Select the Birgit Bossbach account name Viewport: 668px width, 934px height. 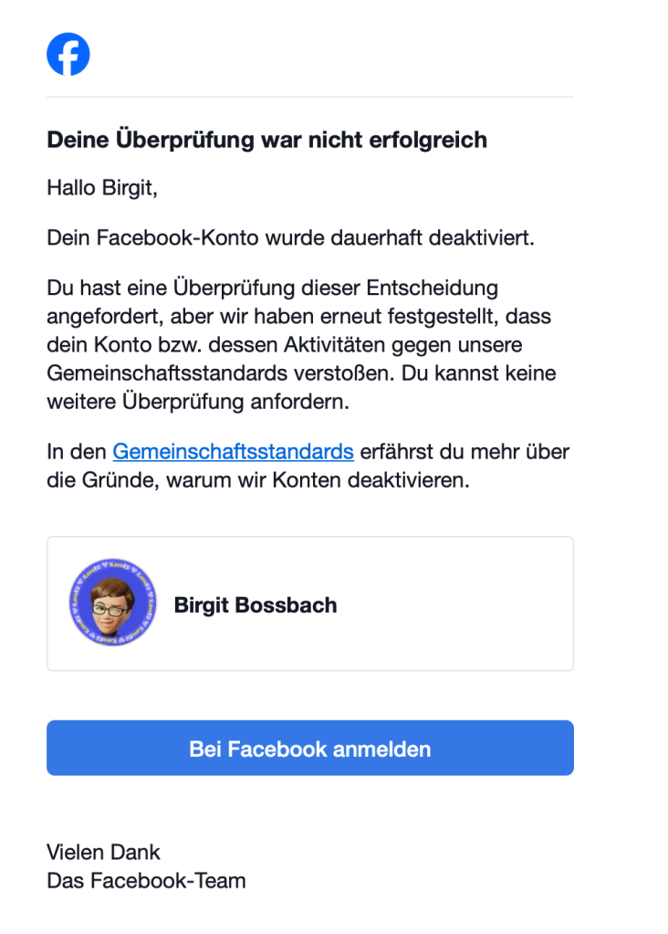click(x=255, y=604)
